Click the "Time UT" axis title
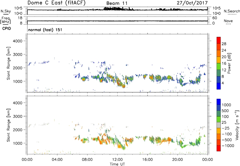Screen dimensions: 240x166 (x=117, y=164)
